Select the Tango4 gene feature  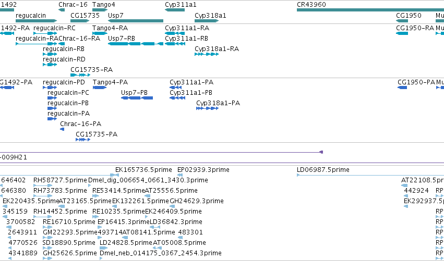pyautogui.click(x=100, y=10)
